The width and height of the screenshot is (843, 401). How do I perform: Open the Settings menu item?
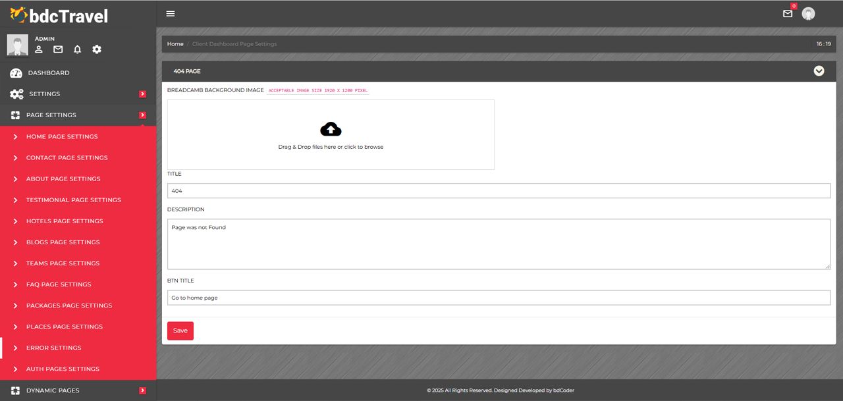pos(78,94)
